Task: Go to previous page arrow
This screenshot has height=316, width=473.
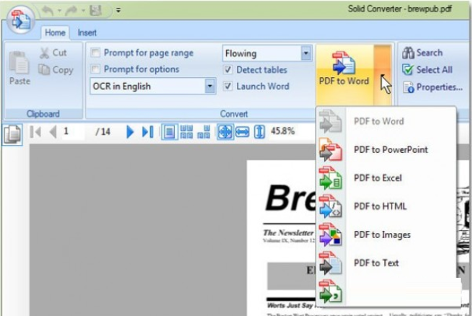Action: 53,132
